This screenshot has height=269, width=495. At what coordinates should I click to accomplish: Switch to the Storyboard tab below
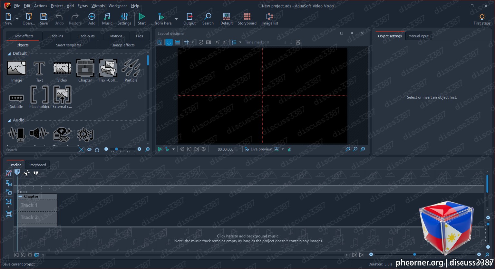(x=37, y=165)
